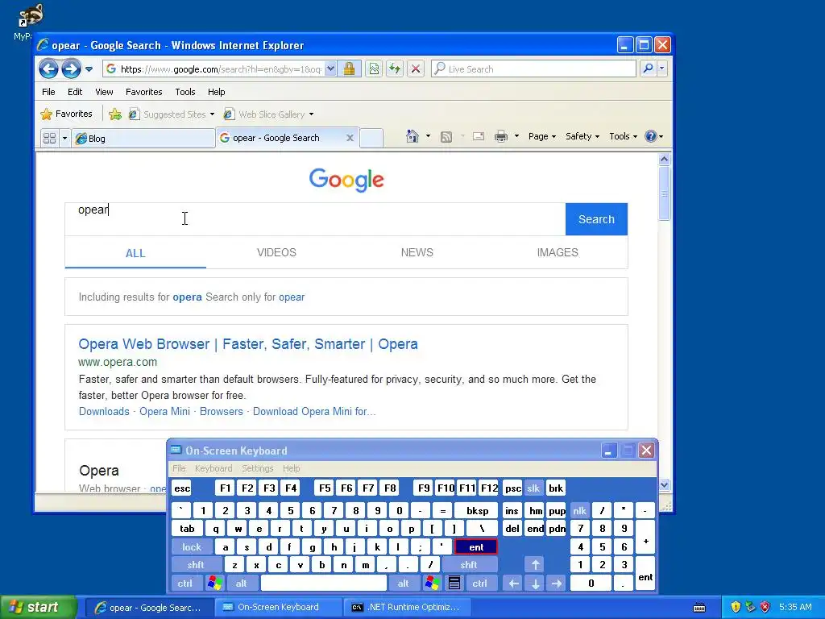Click the Home icon in command bar
Image resolution: width=825 pixels, height=619 pixels.
click(x=412, y=136)
